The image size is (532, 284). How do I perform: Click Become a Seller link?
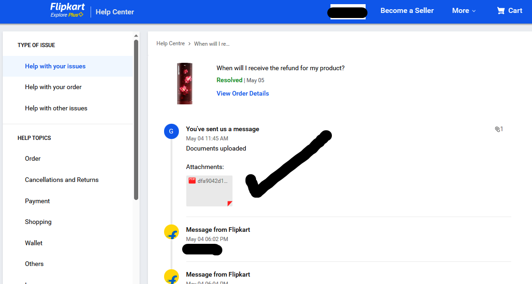click(x=407, y=11)
